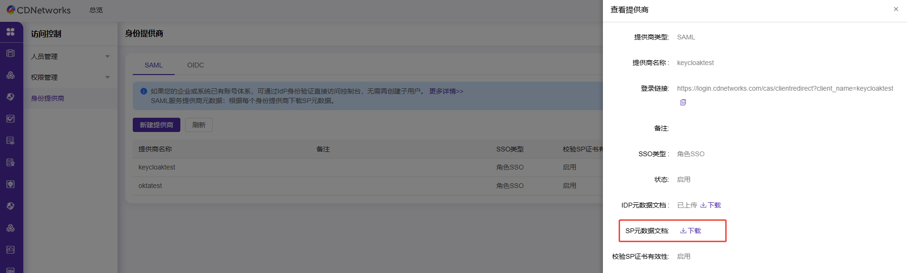The width and height of the screenshot is (907, 273).
Task: Switch to the OIDC tab
Action: coord(196,65)
